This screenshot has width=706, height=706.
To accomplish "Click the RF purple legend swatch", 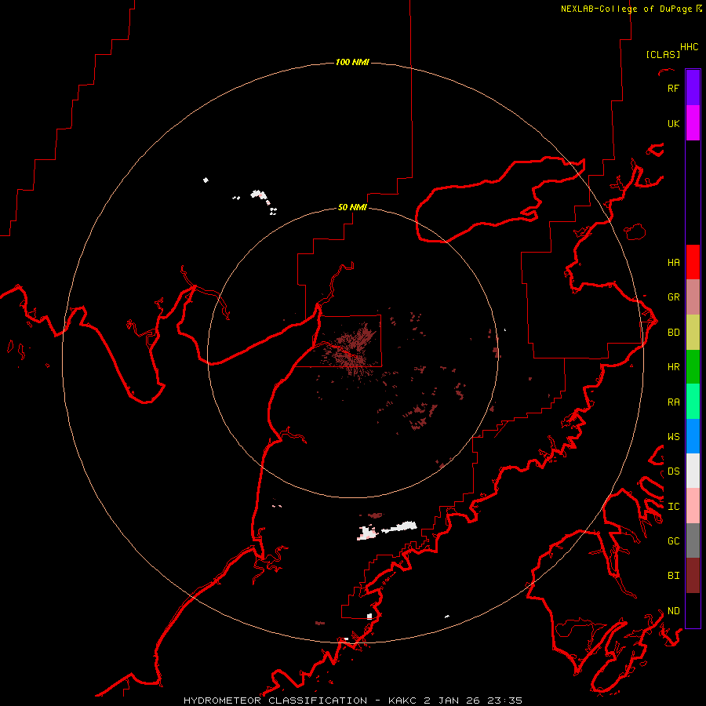I will point(693,88).
